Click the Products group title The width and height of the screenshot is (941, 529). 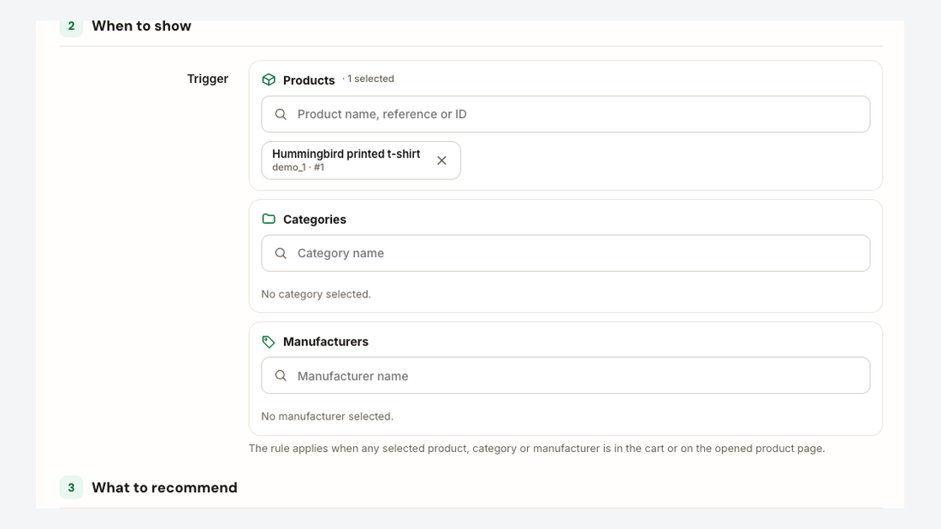(309, 80)
